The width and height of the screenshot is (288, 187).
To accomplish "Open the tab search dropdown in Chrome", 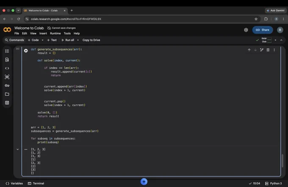I will tap(18, 11).
